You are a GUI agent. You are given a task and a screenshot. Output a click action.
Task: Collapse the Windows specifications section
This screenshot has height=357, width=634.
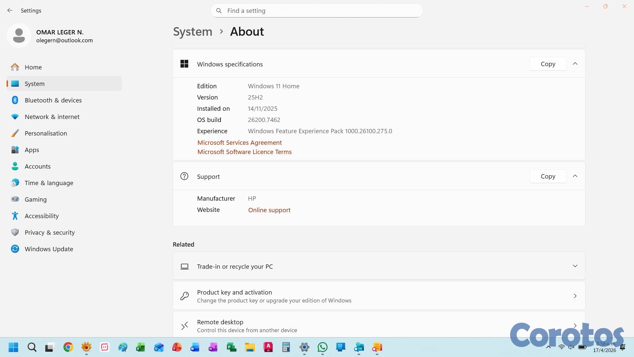pos(575,64)
